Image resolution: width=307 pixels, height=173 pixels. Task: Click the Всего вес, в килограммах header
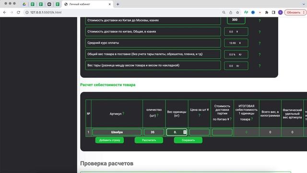(270, 113)
